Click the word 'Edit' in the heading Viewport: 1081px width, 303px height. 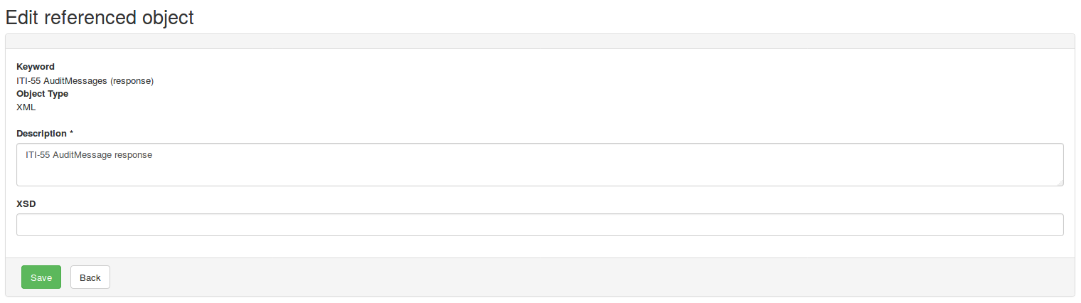(x=22, y=17)
